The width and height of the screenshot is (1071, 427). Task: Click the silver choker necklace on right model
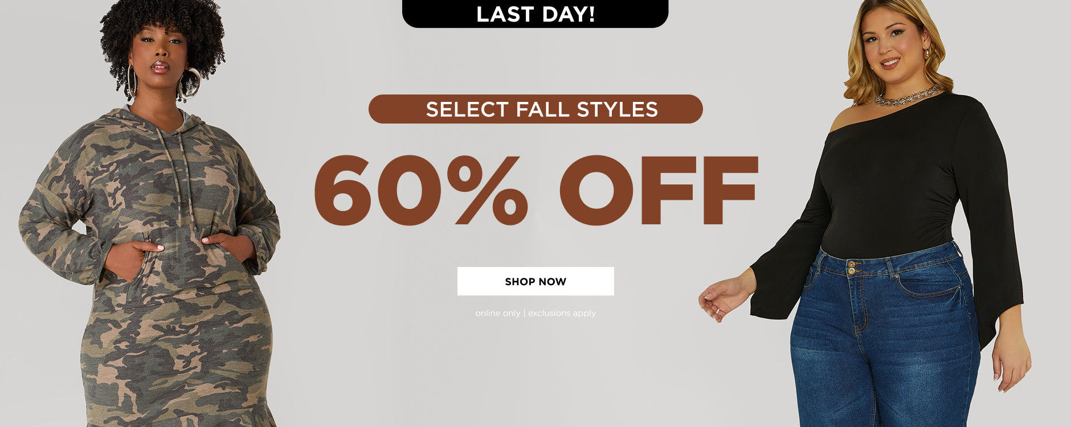(906, 97)
